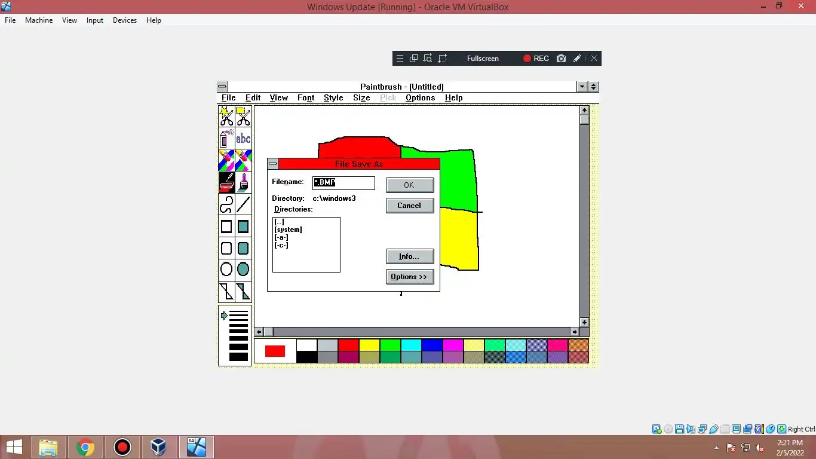Click the camera screenshot icon in recorder bar
The width and height of the screenshot is (816, 459).
point(561,59)
